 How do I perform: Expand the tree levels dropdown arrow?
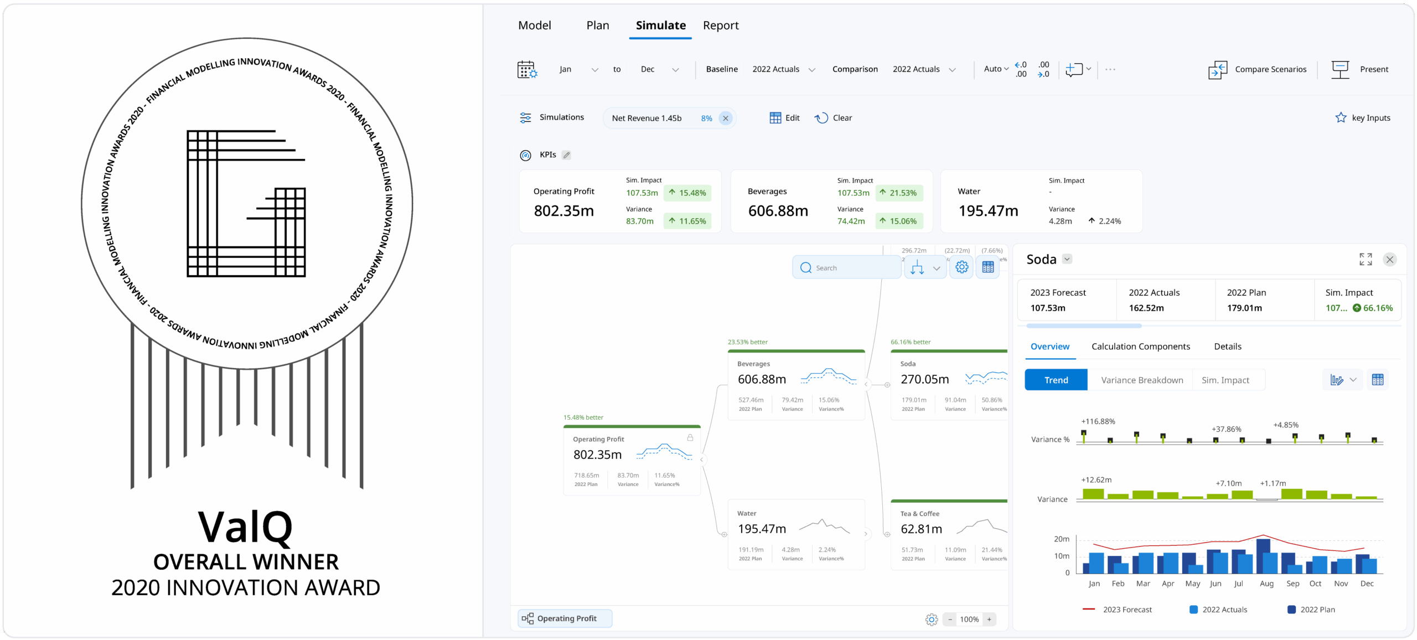tap(937, 269)
